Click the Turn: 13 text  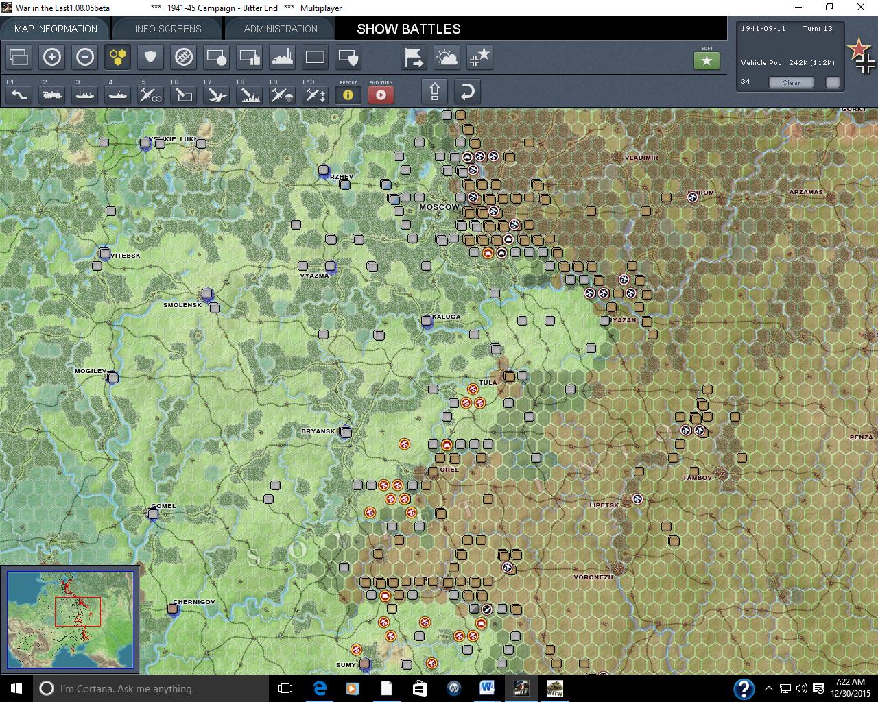pos(818,29)
